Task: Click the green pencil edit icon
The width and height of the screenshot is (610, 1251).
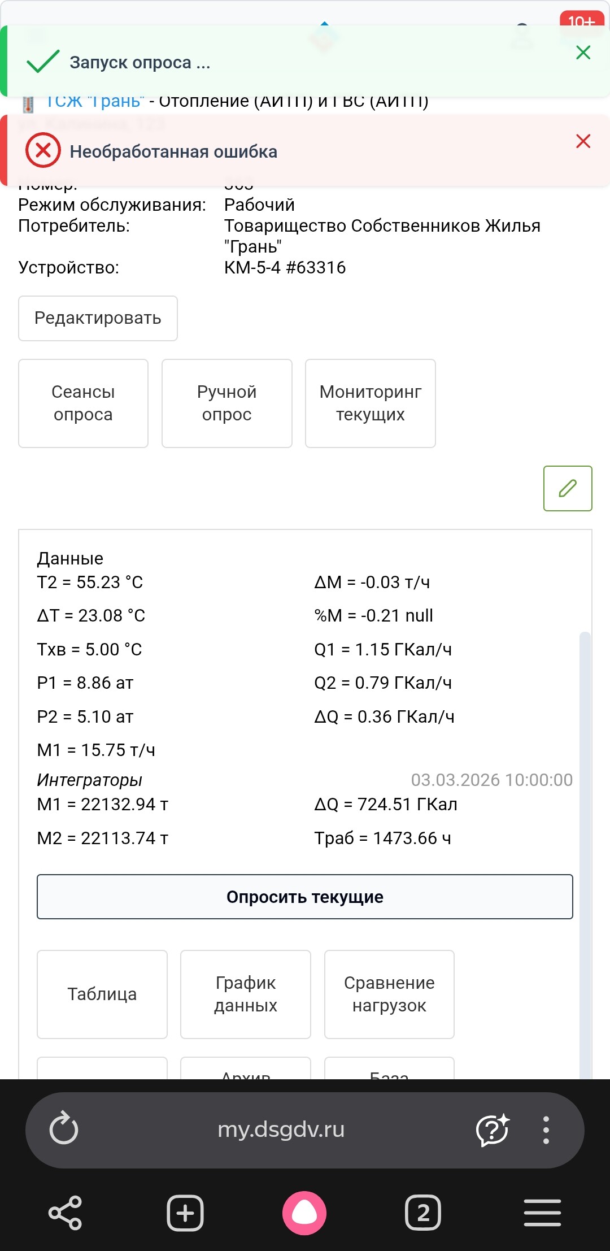Action: 567,488
